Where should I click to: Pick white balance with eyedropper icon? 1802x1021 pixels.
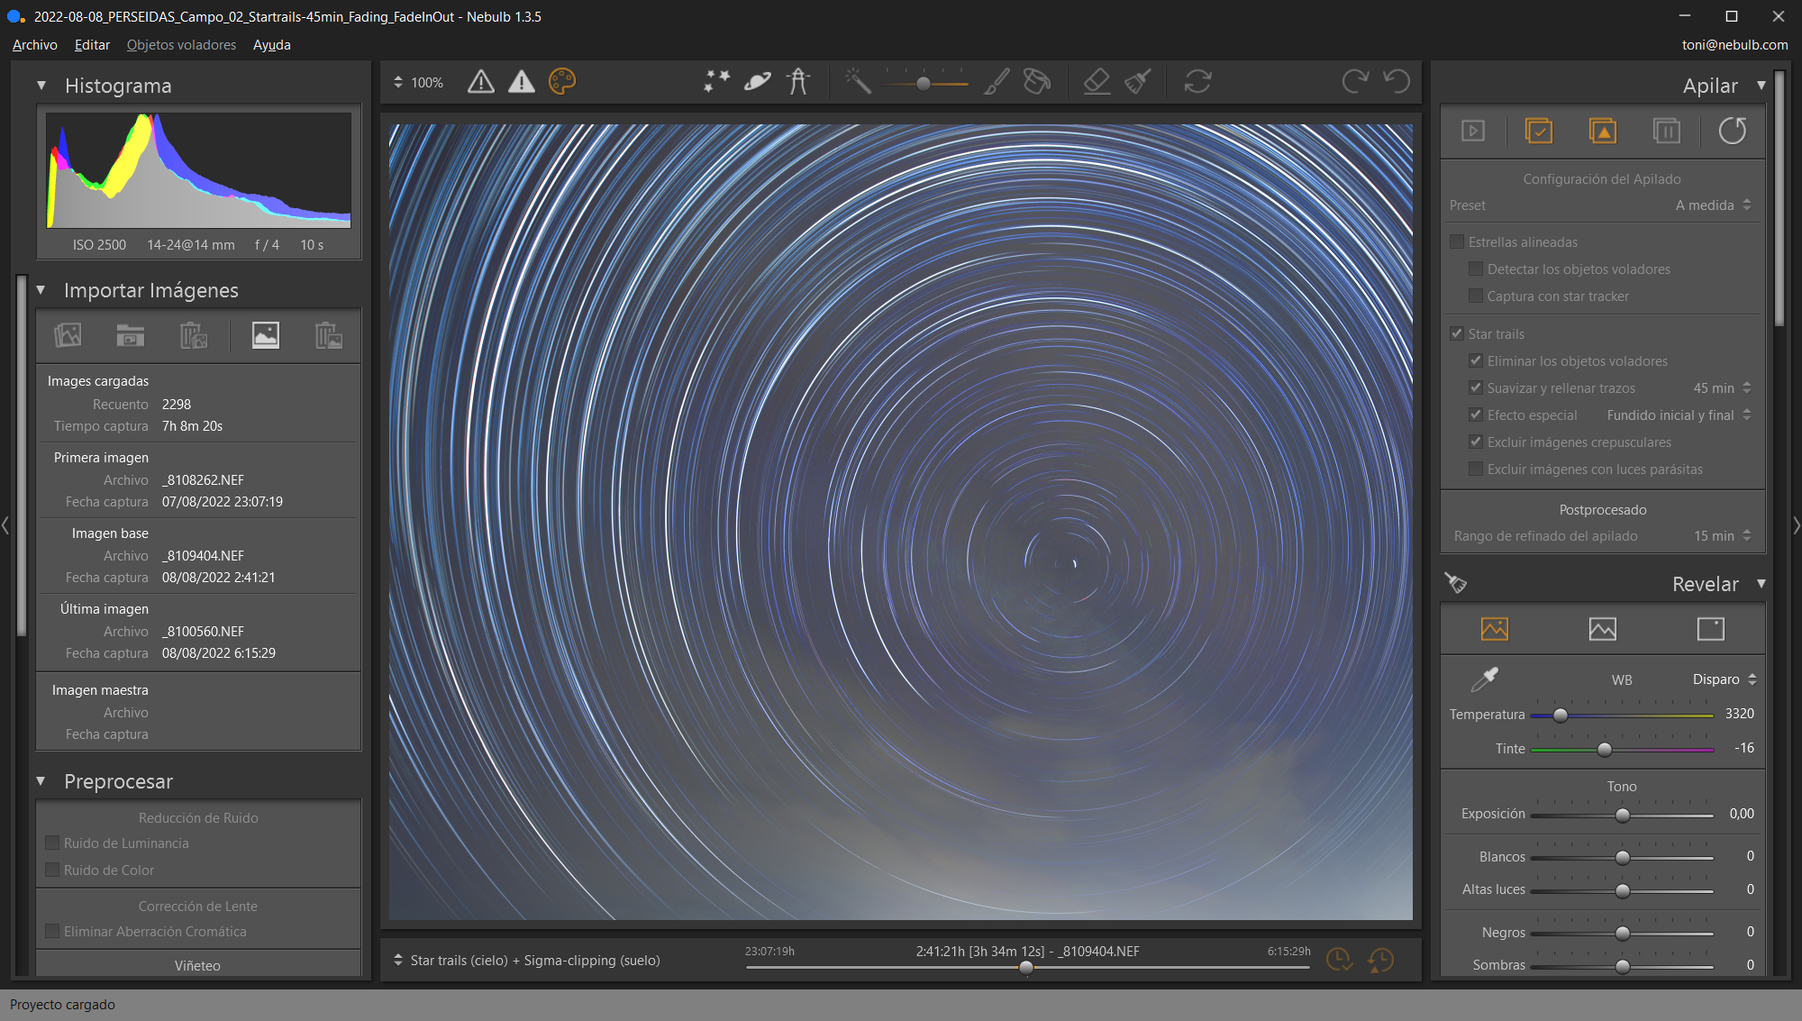1484,679
